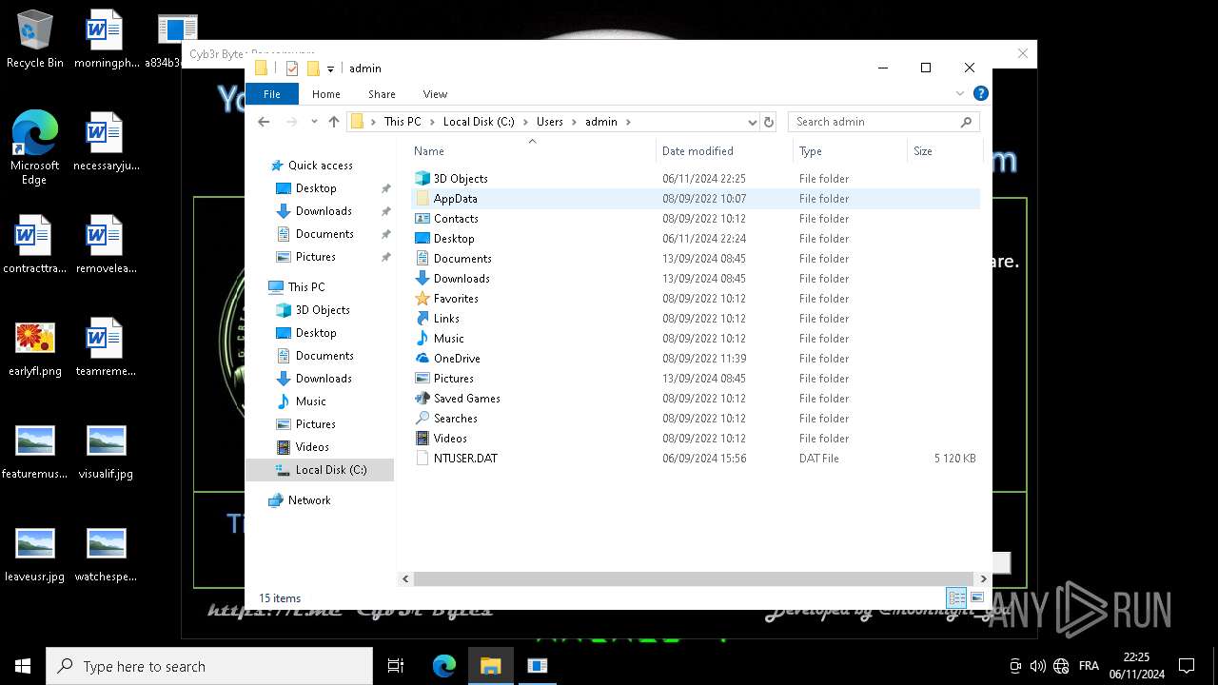Click Properties icon in Quick Access Toolbar

(x=292, y=68)
